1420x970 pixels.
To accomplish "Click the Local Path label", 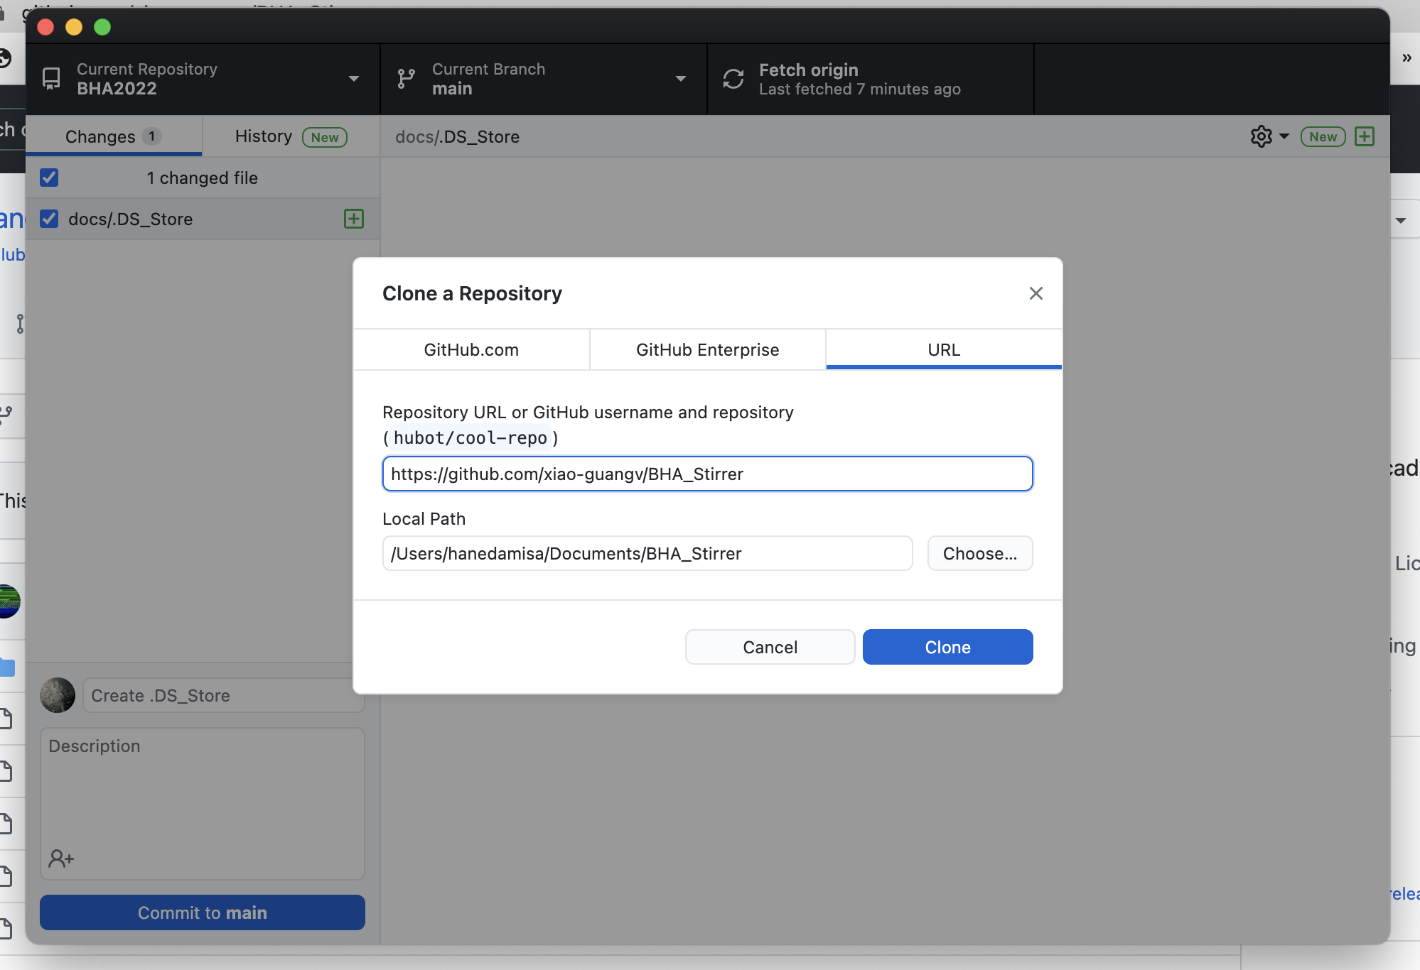I will pyautogui.click(x=424, y=518).
